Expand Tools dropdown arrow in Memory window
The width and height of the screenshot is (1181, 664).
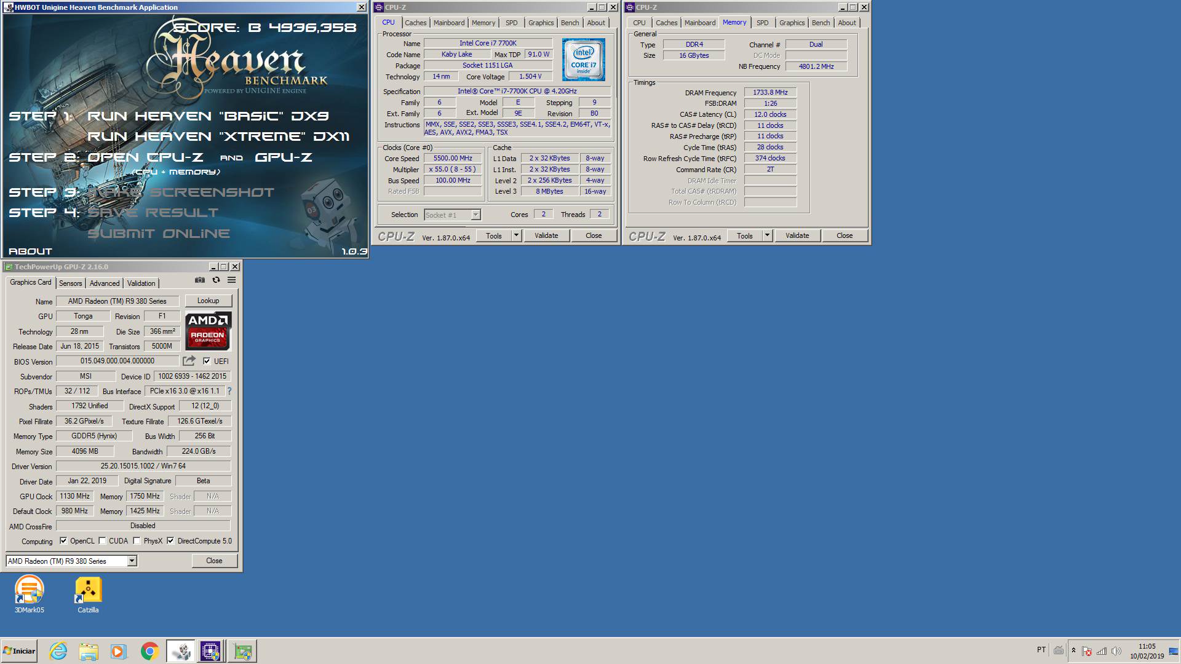coord(767,235)
